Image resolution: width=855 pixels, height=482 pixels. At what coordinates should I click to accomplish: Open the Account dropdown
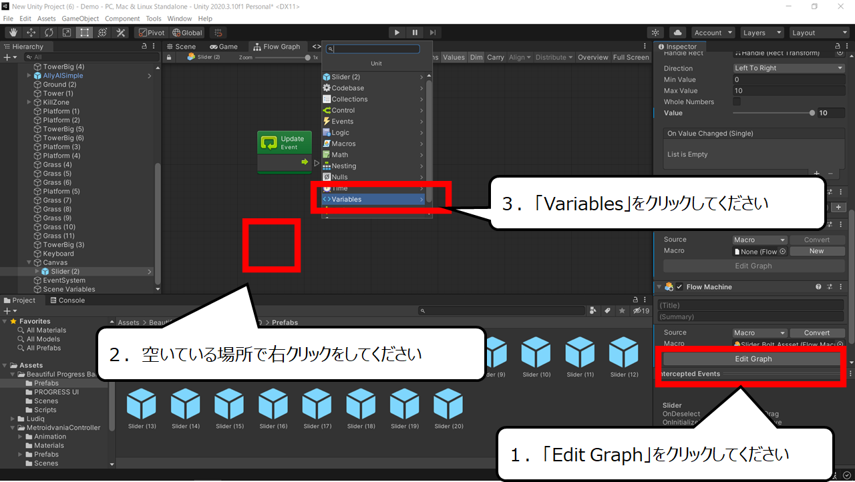tap(712, 33)
